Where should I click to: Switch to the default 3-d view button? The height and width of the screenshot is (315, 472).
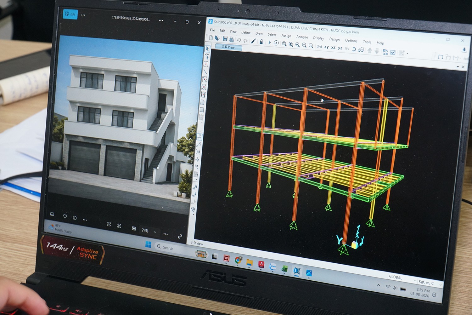(x=319, y=46)
